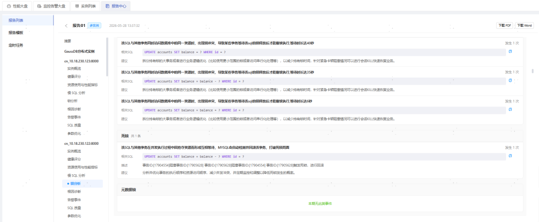Open 根因诊断 under cn_10.18.230.123:8000

[74, 109]
